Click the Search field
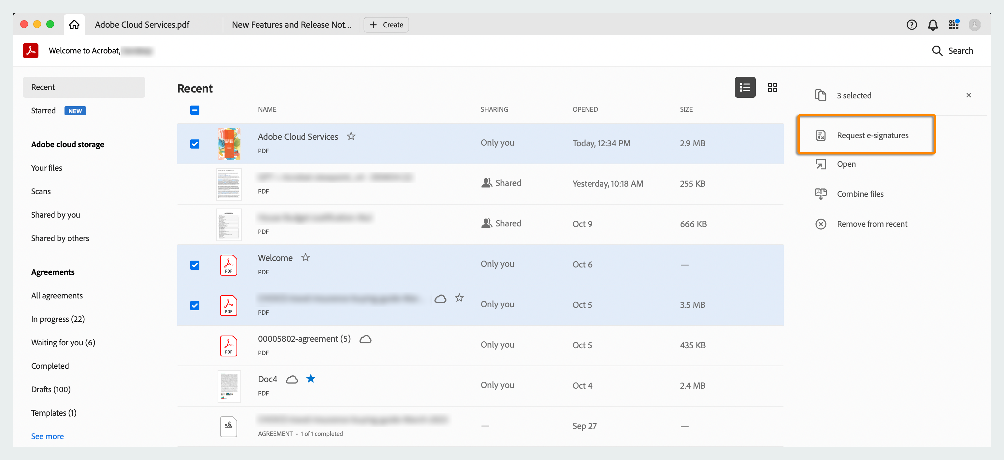1004x460 pixels. 953,51
